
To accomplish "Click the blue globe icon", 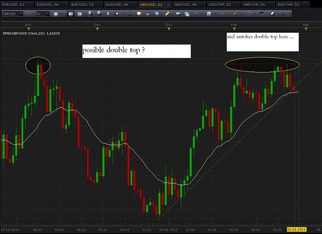I will pyautogui.click(x=157, y=14).
